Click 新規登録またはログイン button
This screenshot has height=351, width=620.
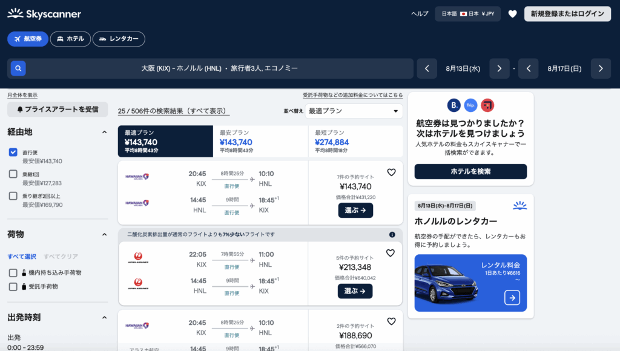(567, 14)
